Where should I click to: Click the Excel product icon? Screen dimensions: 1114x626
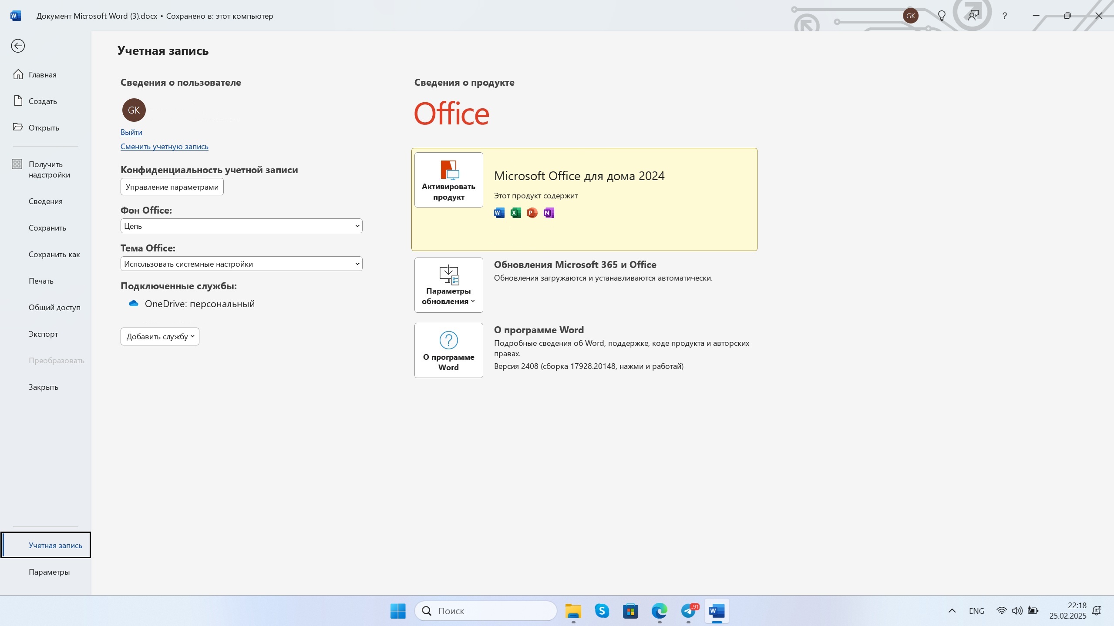coord(516,213)
